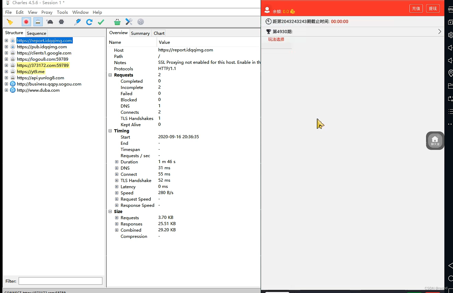The height and width of the screenshot is (293, 453).
Task: Click the Name column header
Action: click(x=132, y=42)
